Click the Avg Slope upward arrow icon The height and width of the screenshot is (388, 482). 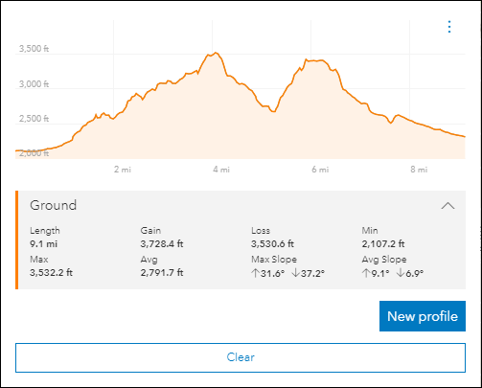(366, 273)
